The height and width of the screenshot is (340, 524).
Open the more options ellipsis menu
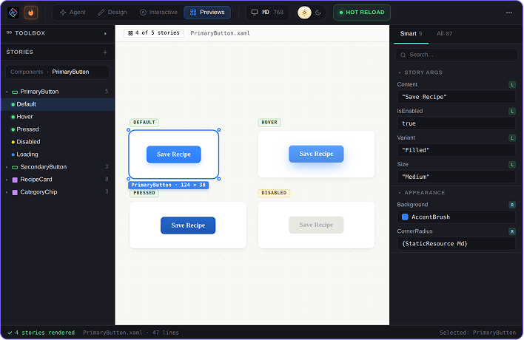point(508,13)
